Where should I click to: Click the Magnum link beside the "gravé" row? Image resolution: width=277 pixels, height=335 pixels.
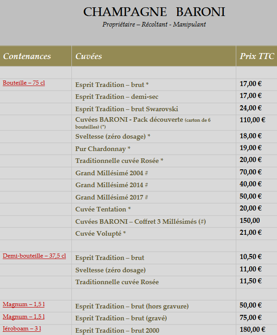point(24,317)
